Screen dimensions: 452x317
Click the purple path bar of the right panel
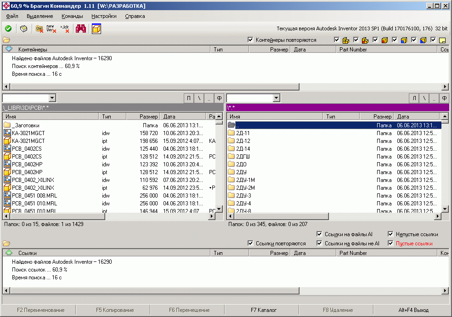[338, 108]
